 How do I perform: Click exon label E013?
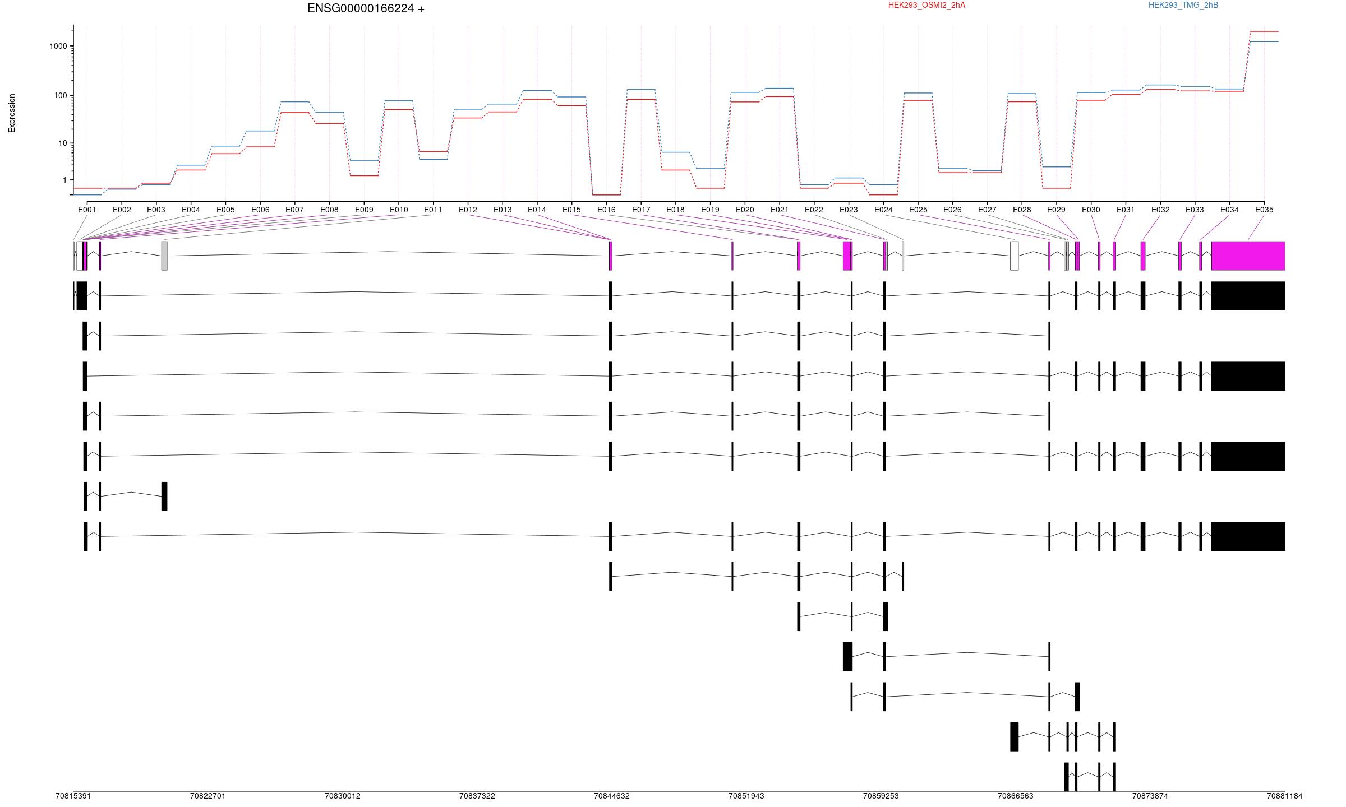tap(503, 210)
